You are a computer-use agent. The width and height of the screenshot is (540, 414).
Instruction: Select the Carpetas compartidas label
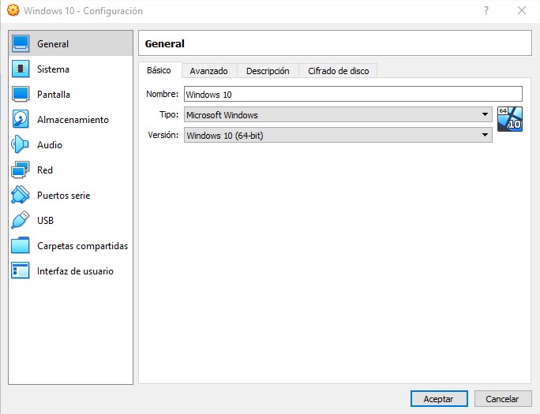click(x=83, y=246)
